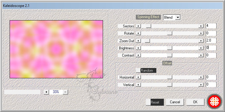Increase Sectors with right arrow
Viewport: 225px width, 112px height.
(x=201, y=26)
